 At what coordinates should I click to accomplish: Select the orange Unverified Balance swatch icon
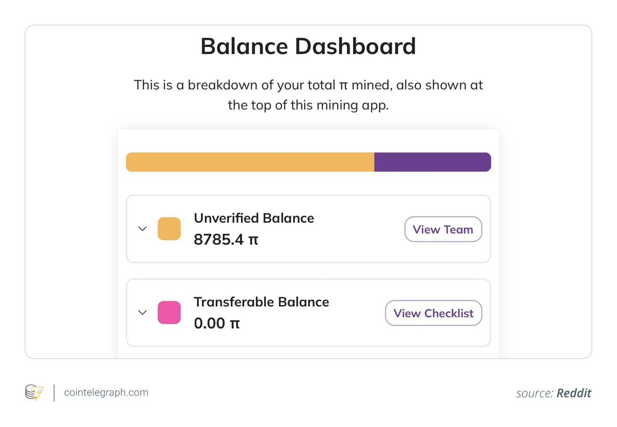[x=169, y=228]
